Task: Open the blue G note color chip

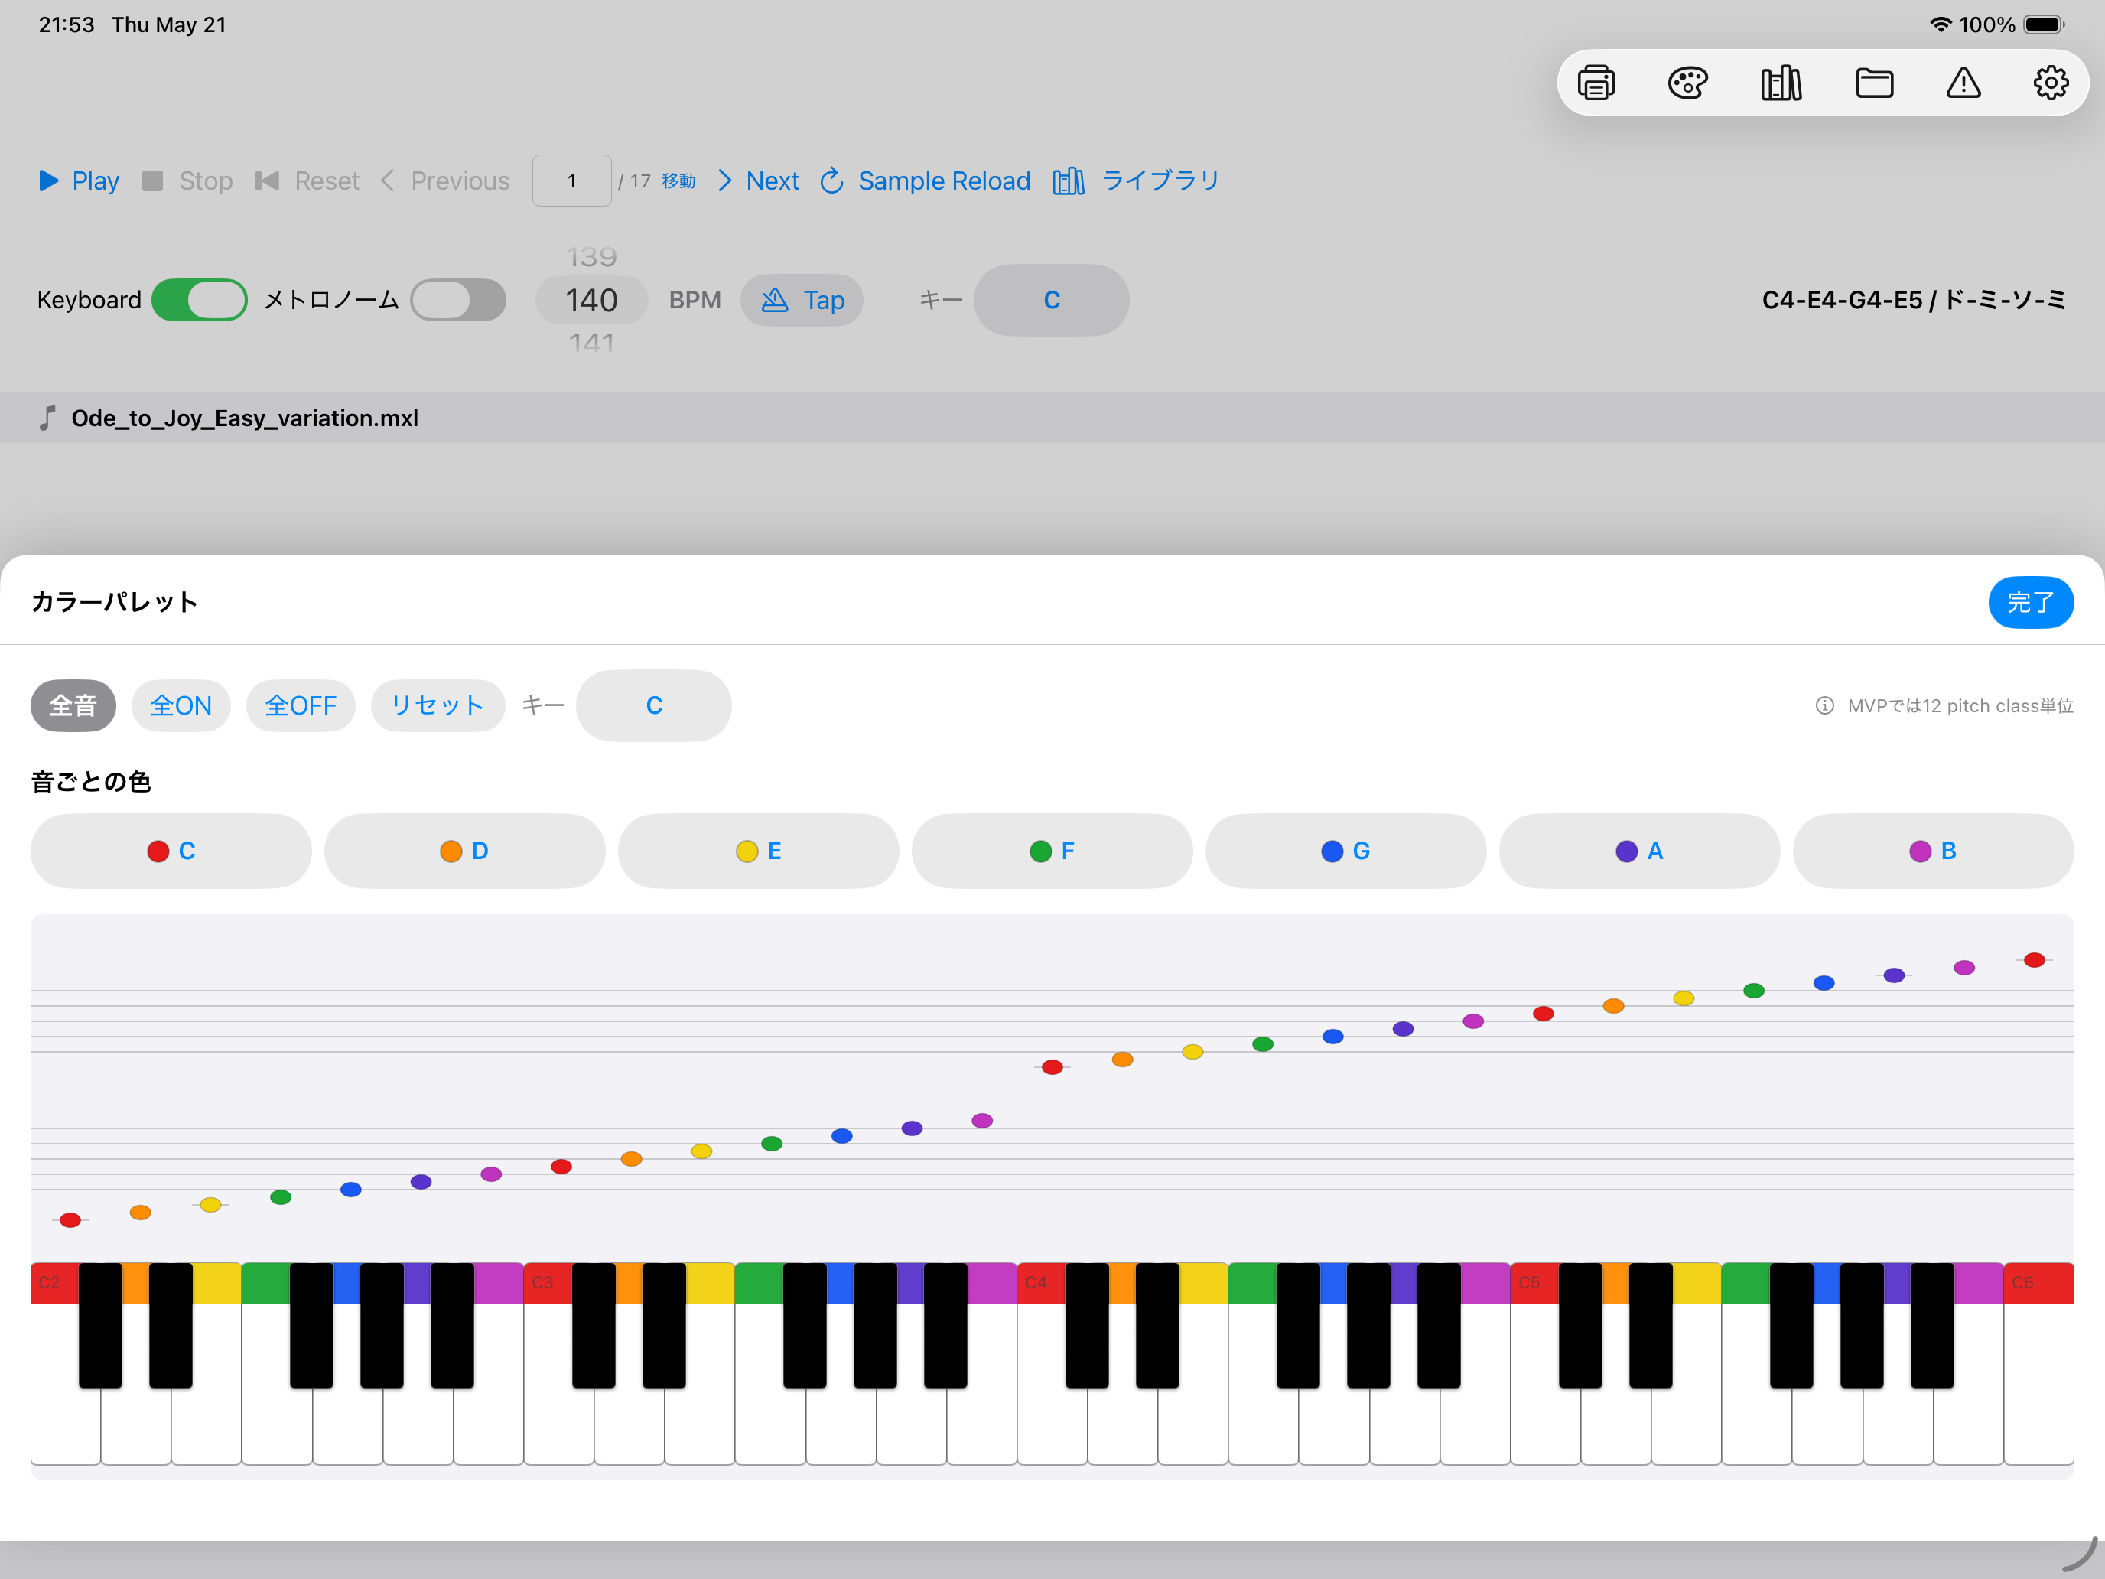Action: (x=1345, y=851)
